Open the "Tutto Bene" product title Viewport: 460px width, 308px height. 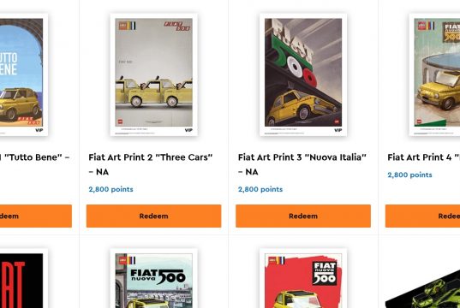(x=34, y=157)
